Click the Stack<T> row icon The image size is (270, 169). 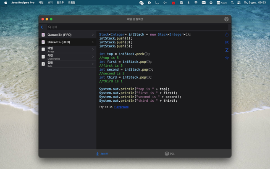(43, 42)
